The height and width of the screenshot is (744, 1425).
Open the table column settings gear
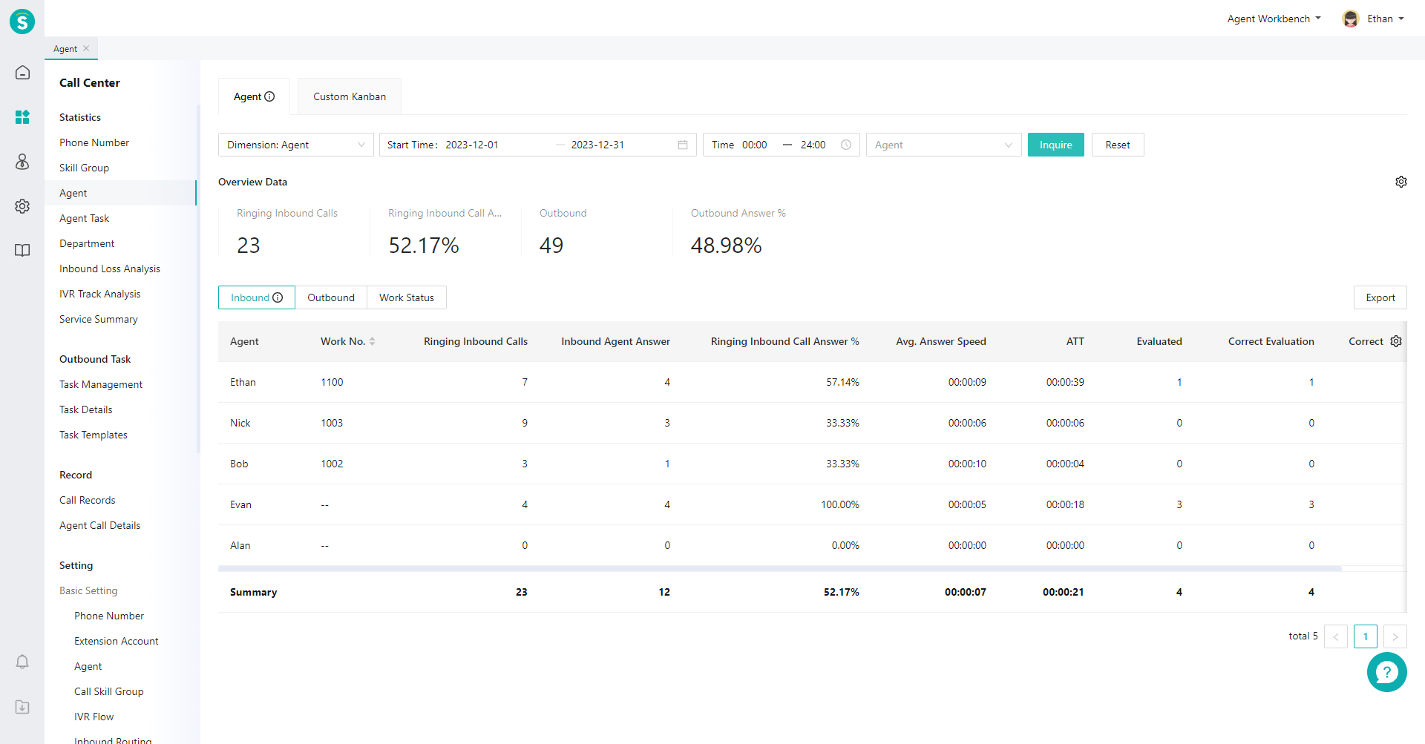point(1396,341)
